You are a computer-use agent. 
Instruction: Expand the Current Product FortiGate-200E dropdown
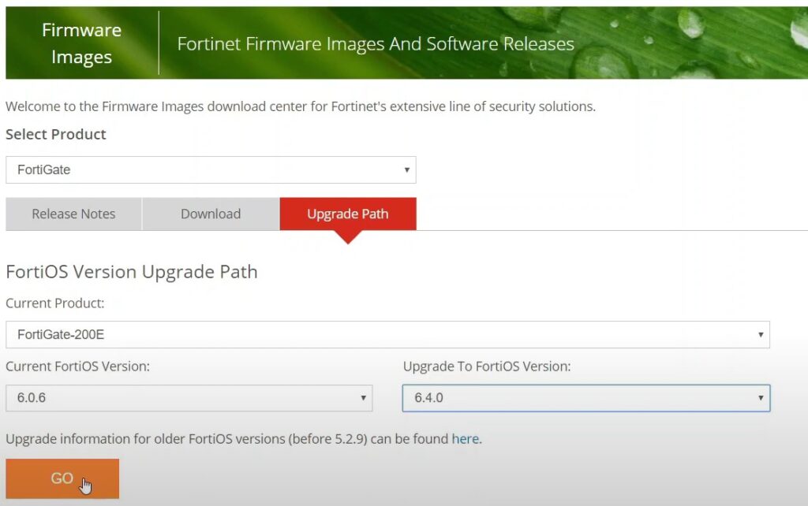tap(387, 335)
